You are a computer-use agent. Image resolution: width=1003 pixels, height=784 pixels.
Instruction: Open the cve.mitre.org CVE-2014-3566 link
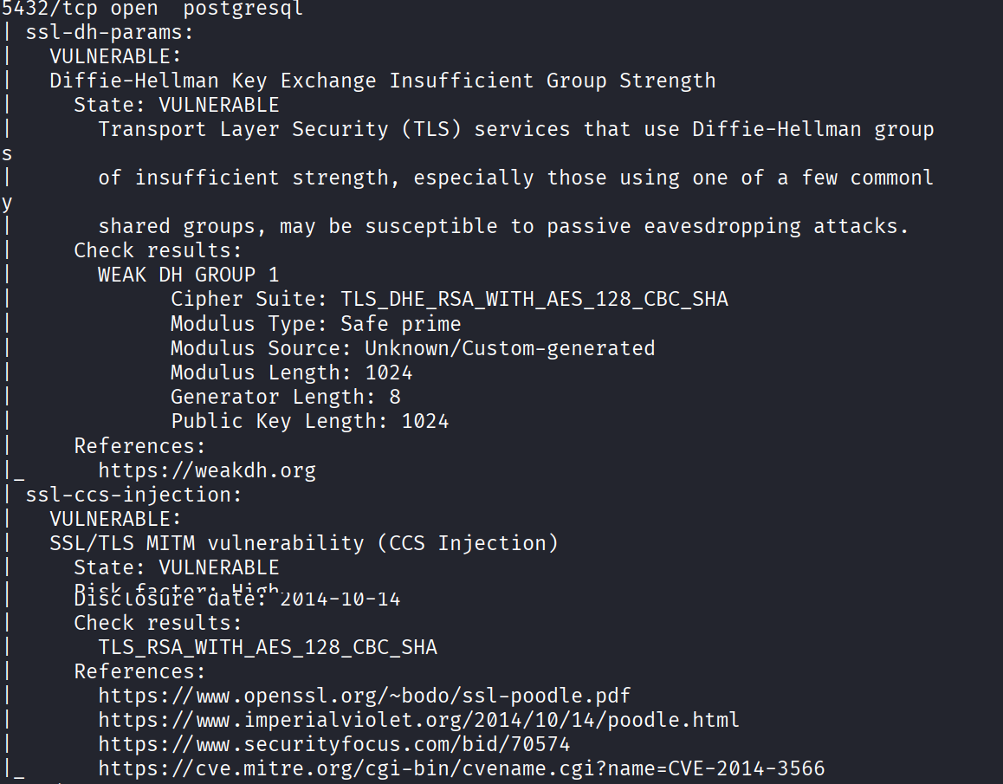[461, 768]
